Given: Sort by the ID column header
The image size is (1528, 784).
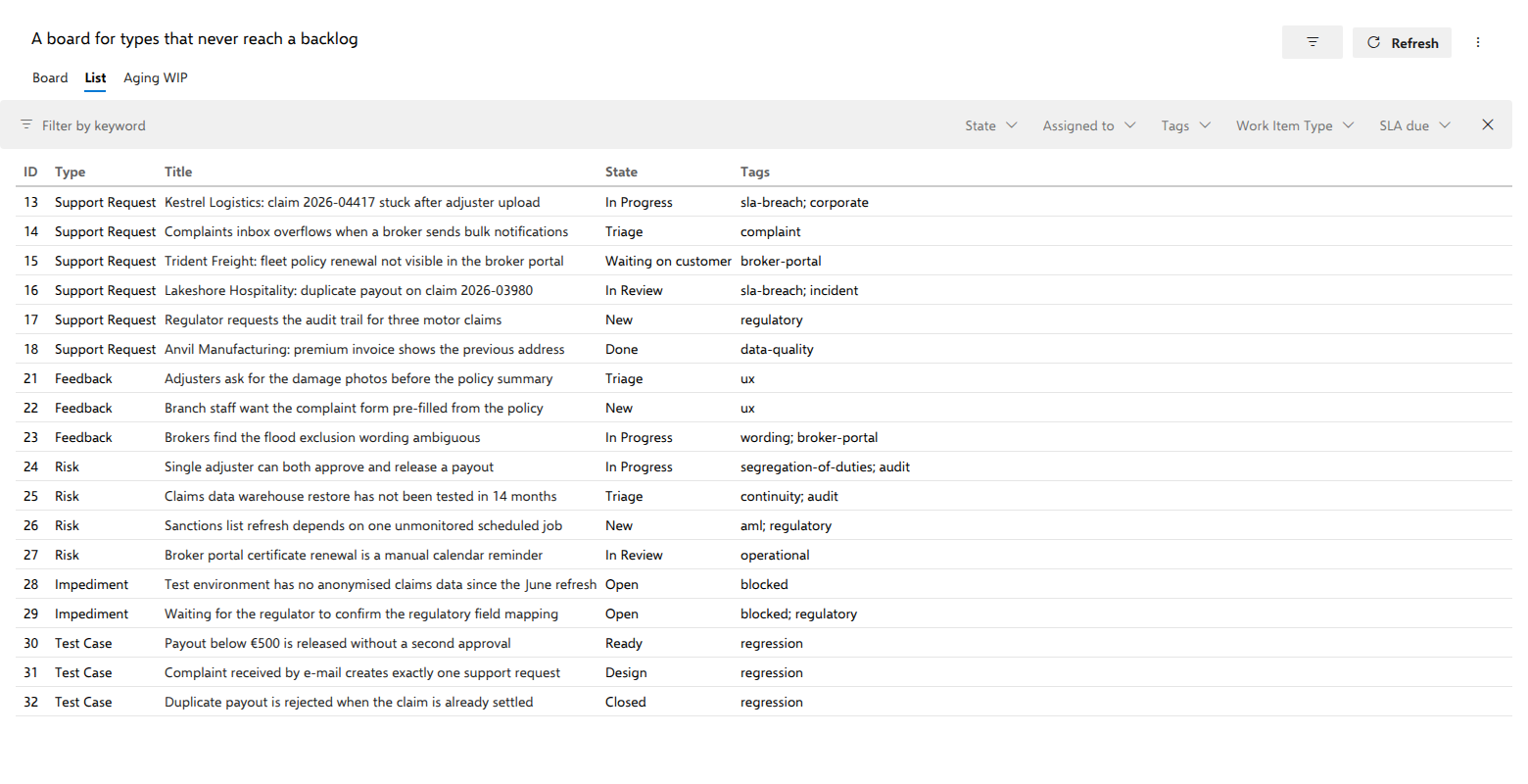Looking at the screenshot, I should point(30,171).
